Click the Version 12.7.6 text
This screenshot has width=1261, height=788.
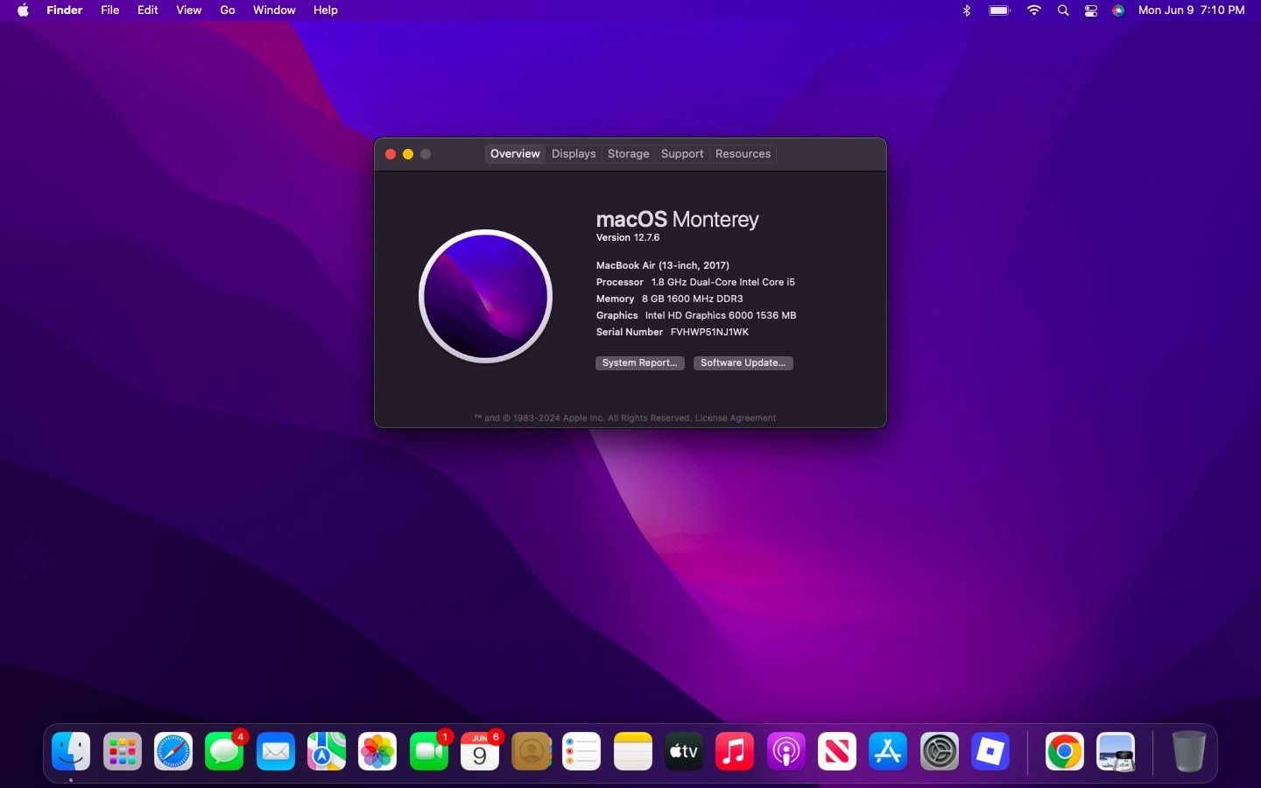point(628,238)
